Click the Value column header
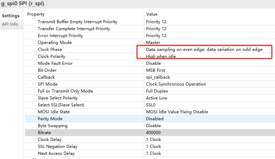This screenshot has width=275, height=159. coord(152,14)
